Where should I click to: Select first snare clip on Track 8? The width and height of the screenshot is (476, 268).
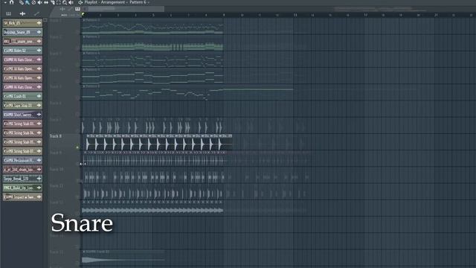(91, 142)
